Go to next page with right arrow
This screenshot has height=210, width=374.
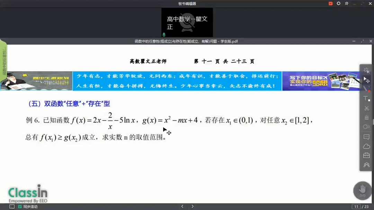tap(193, 206)
